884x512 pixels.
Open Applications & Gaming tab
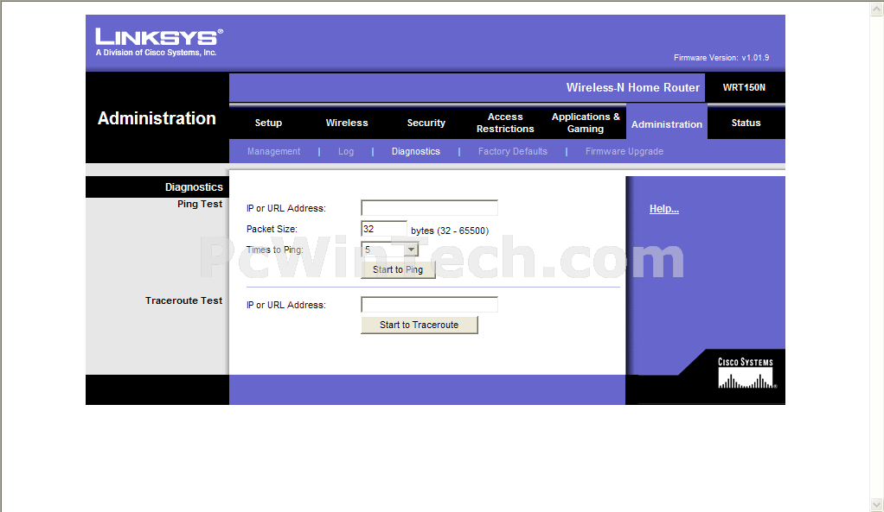point(586,123)
